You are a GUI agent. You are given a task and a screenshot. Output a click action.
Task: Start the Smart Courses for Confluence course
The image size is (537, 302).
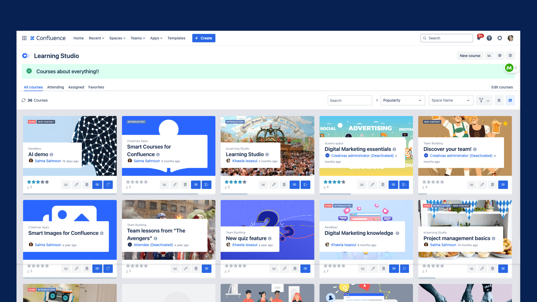pyautogui.click(x=206, y=185)
